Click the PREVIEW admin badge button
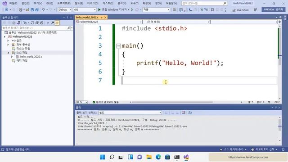This screenshot has width=288, height=162. coord(274,9)
